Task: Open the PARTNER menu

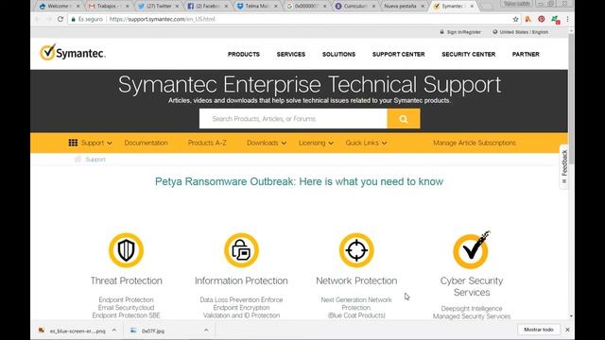Action: pyautogui.click(x=526, y=55)
